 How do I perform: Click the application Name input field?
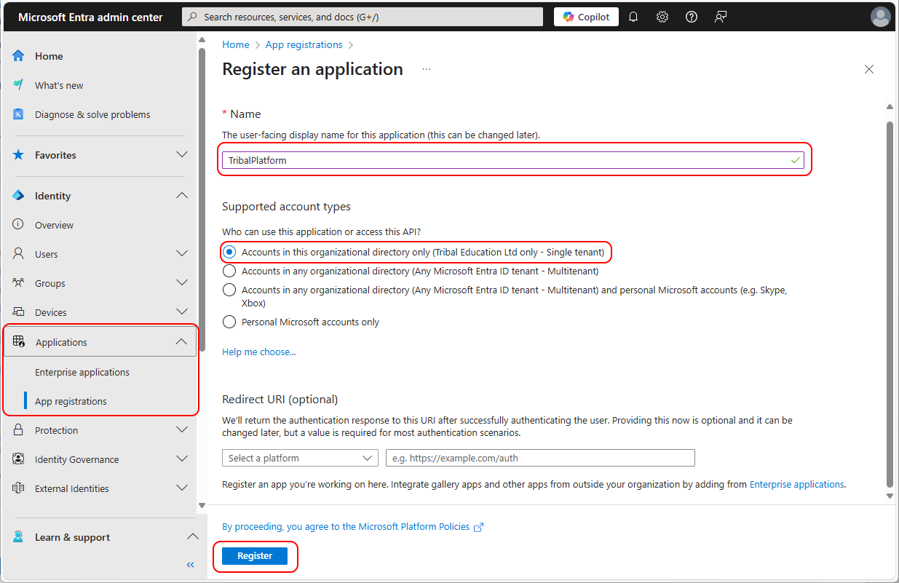tap(510, 159)
